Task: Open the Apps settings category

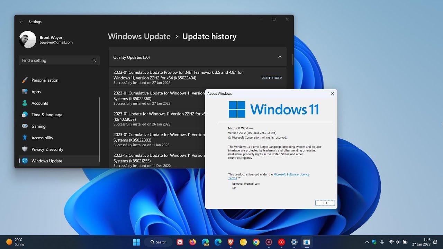Action: [x=59, y=92]
